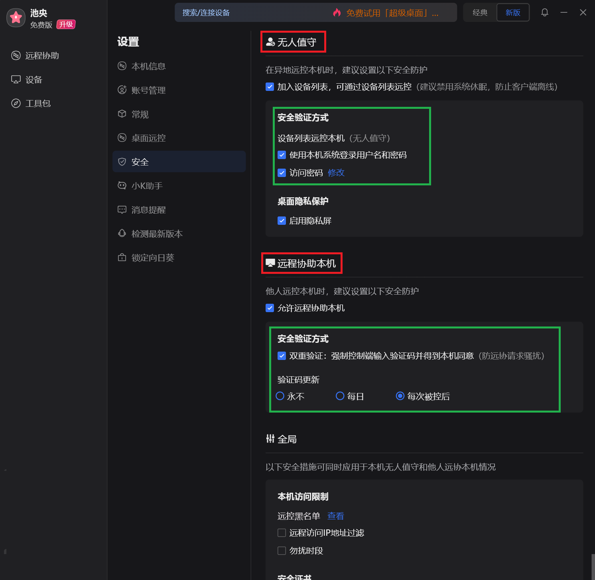595x580 pixels.
Task: Enable the 勿扰时段 checkbox
Action: 282,551
